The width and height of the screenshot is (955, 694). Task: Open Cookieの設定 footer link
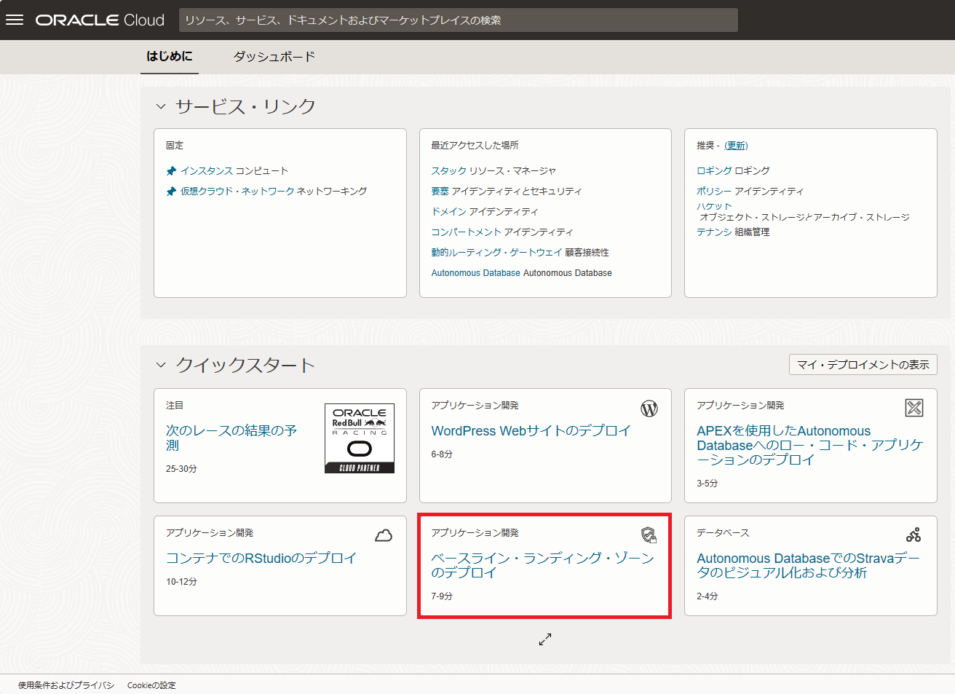click(151, 685)
